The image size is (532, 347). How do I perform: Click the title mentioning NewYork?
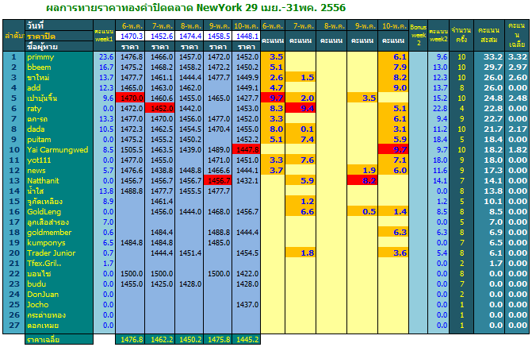tap(196, 7)
